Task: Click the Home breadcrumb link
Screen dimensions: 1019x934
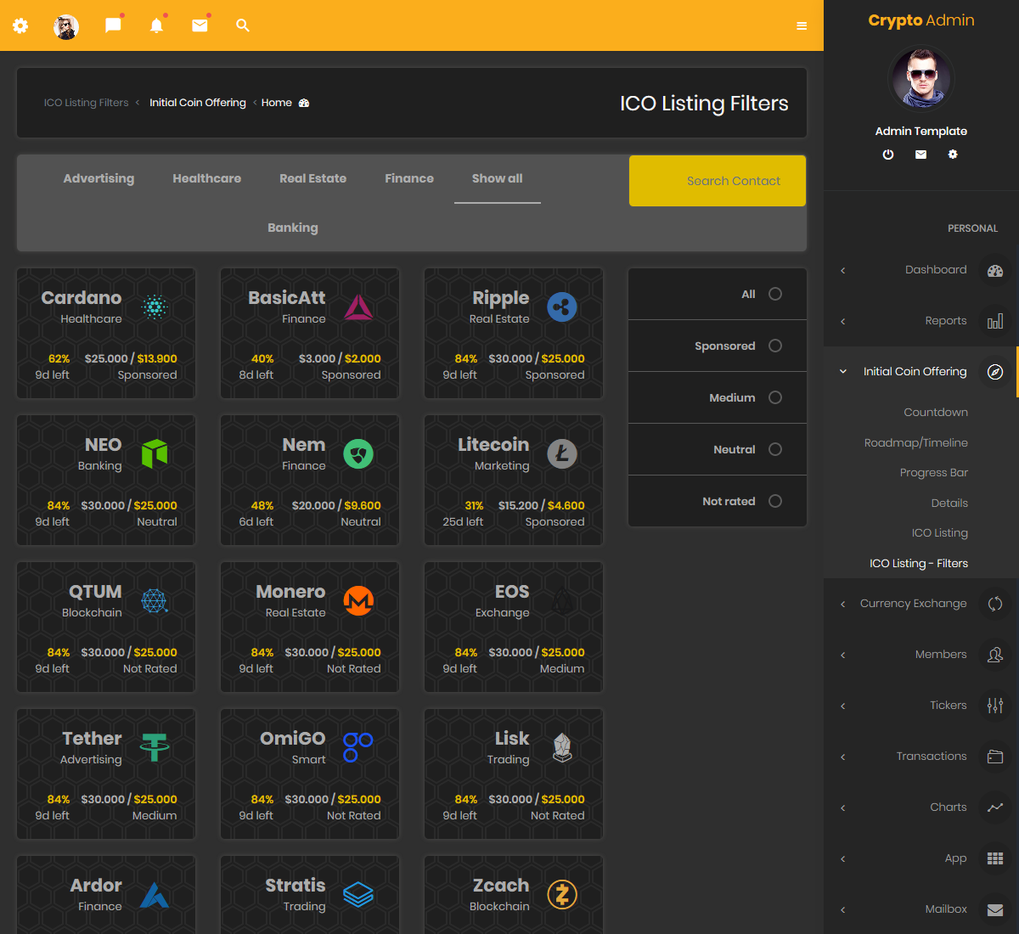Action: (x=277, y=103)
